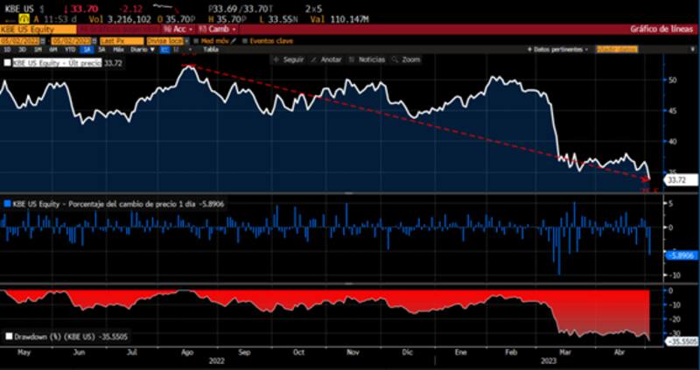This screenshot has width=700, height=370.
Task: Click the orange button beside Datos pertinentes
Action: [x=614, y=50]
